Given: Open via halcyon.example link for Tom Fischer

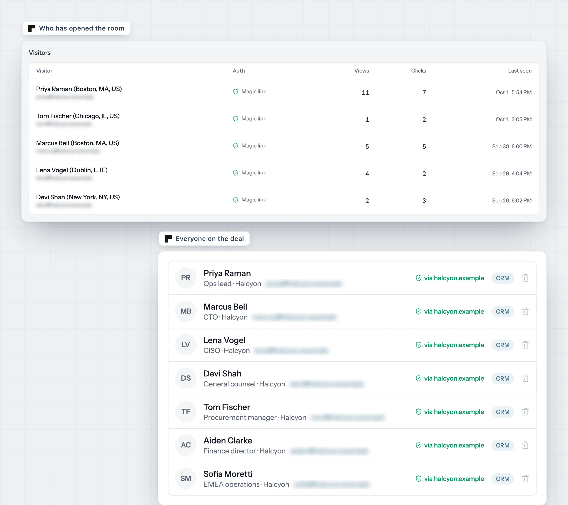Looking at the screenshot, I should tap(450, 412).
